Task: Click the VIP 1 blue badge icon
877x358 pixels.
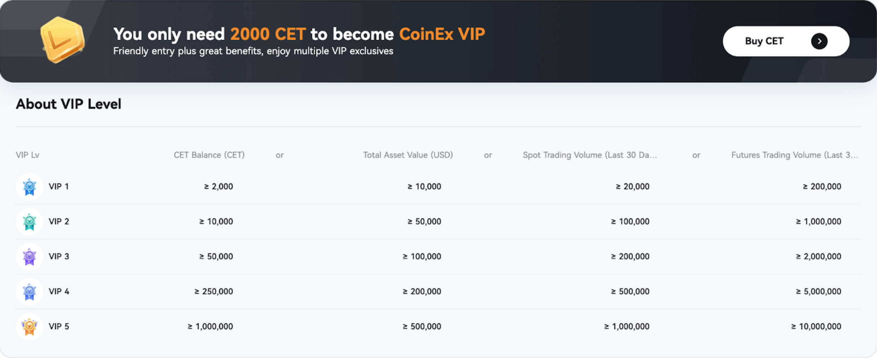Action: click(x=29, y=186)
